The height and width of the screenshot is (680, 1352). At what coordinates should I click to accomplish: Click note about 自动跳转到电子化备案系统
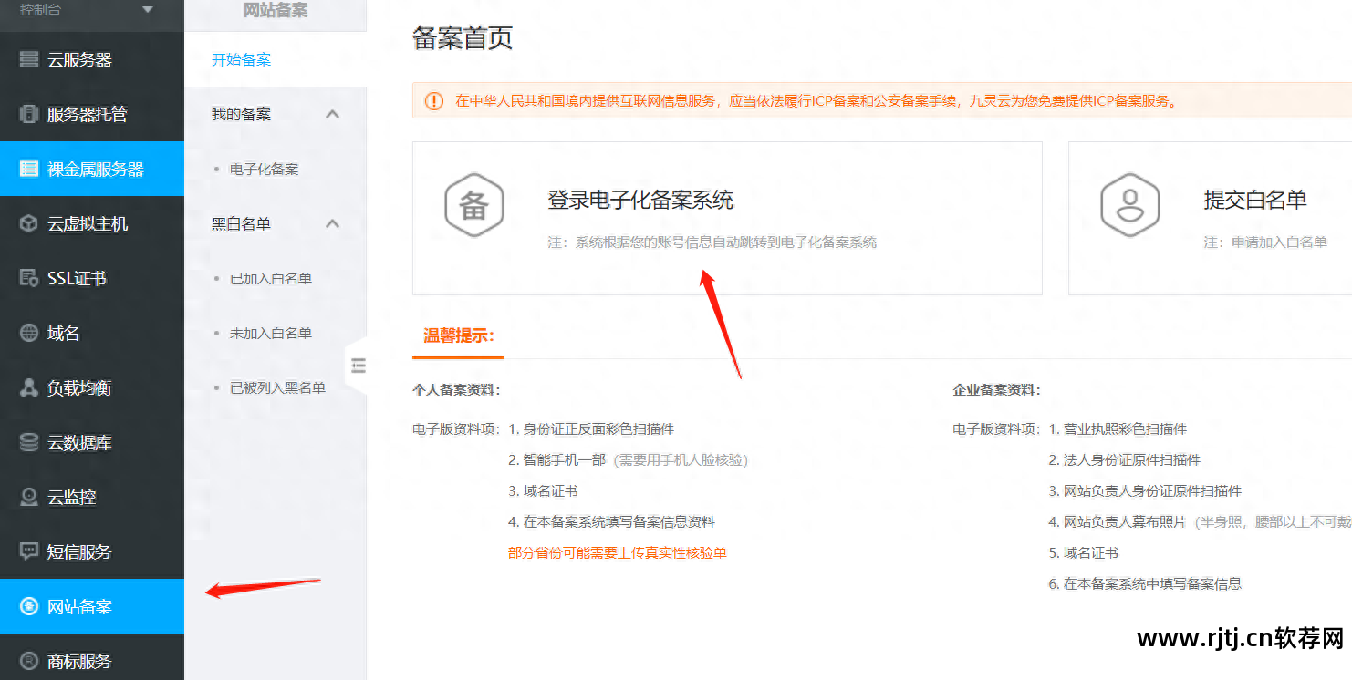pos(712,242)
